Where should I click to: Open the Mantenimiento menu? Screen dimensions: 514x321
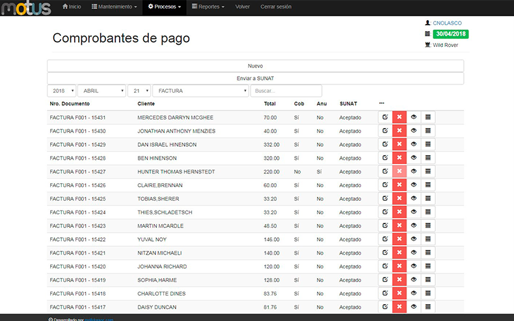click(115, 6)
